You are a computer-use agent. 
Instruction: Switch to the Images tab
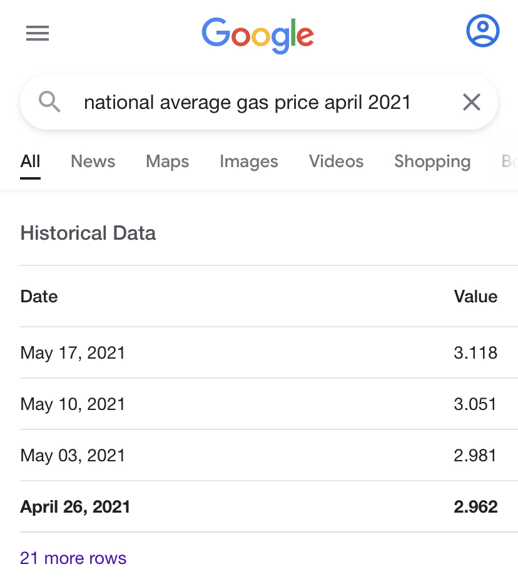pyautogui.click(x=248, y=161)
